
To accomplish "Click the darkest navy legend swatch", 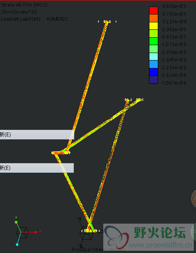I will pyautogui.click(x=153, y=79).
